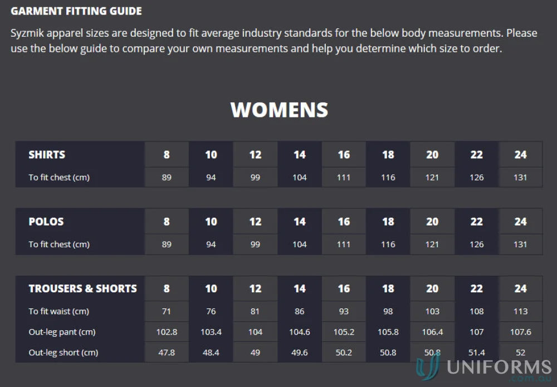The height and width of the screenshot is (387, 557).
Task: Click the 'To fit waist (cm)' row label
Action: pos(58,311)
